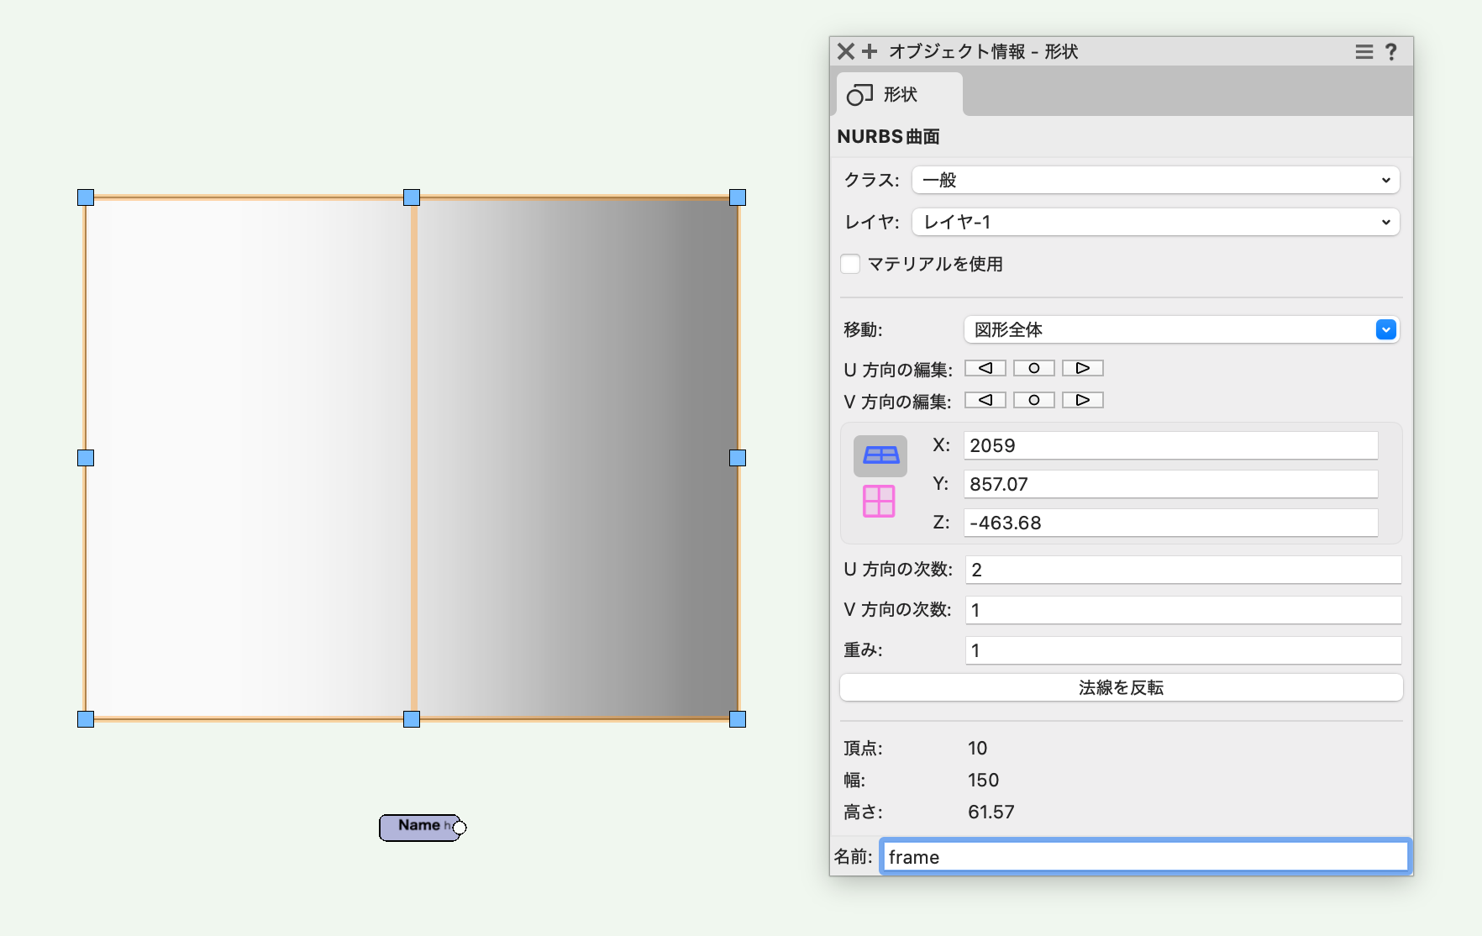Click U direction center circle button
This screenshot has width=1482, height=936.
(x=1033, y=368)
